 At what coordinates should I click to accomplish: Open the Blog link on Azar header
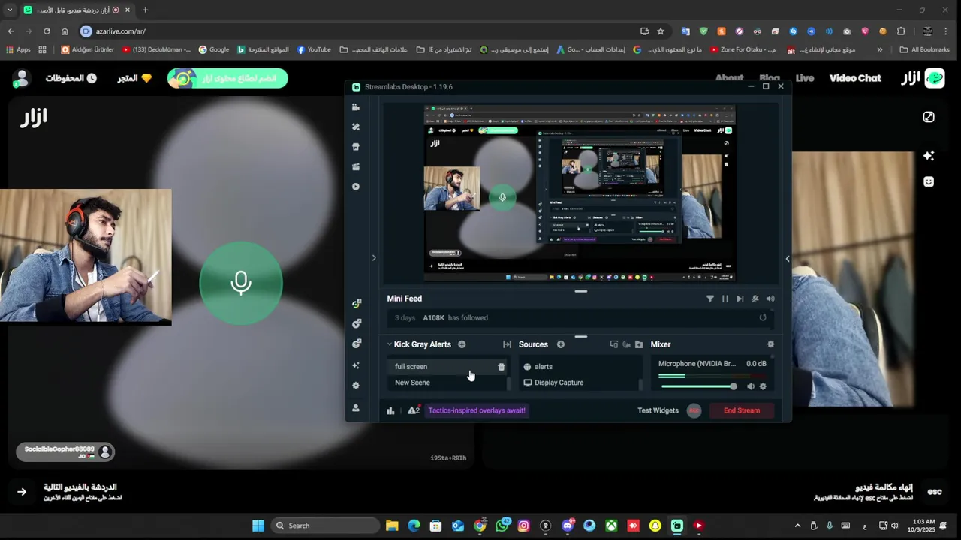coord(770,78)
